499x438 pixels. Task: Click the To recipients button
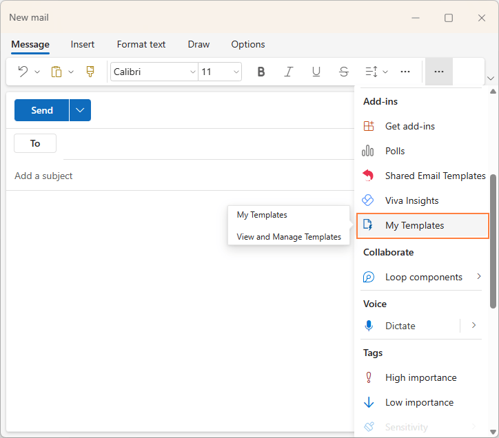coord(35,143)
